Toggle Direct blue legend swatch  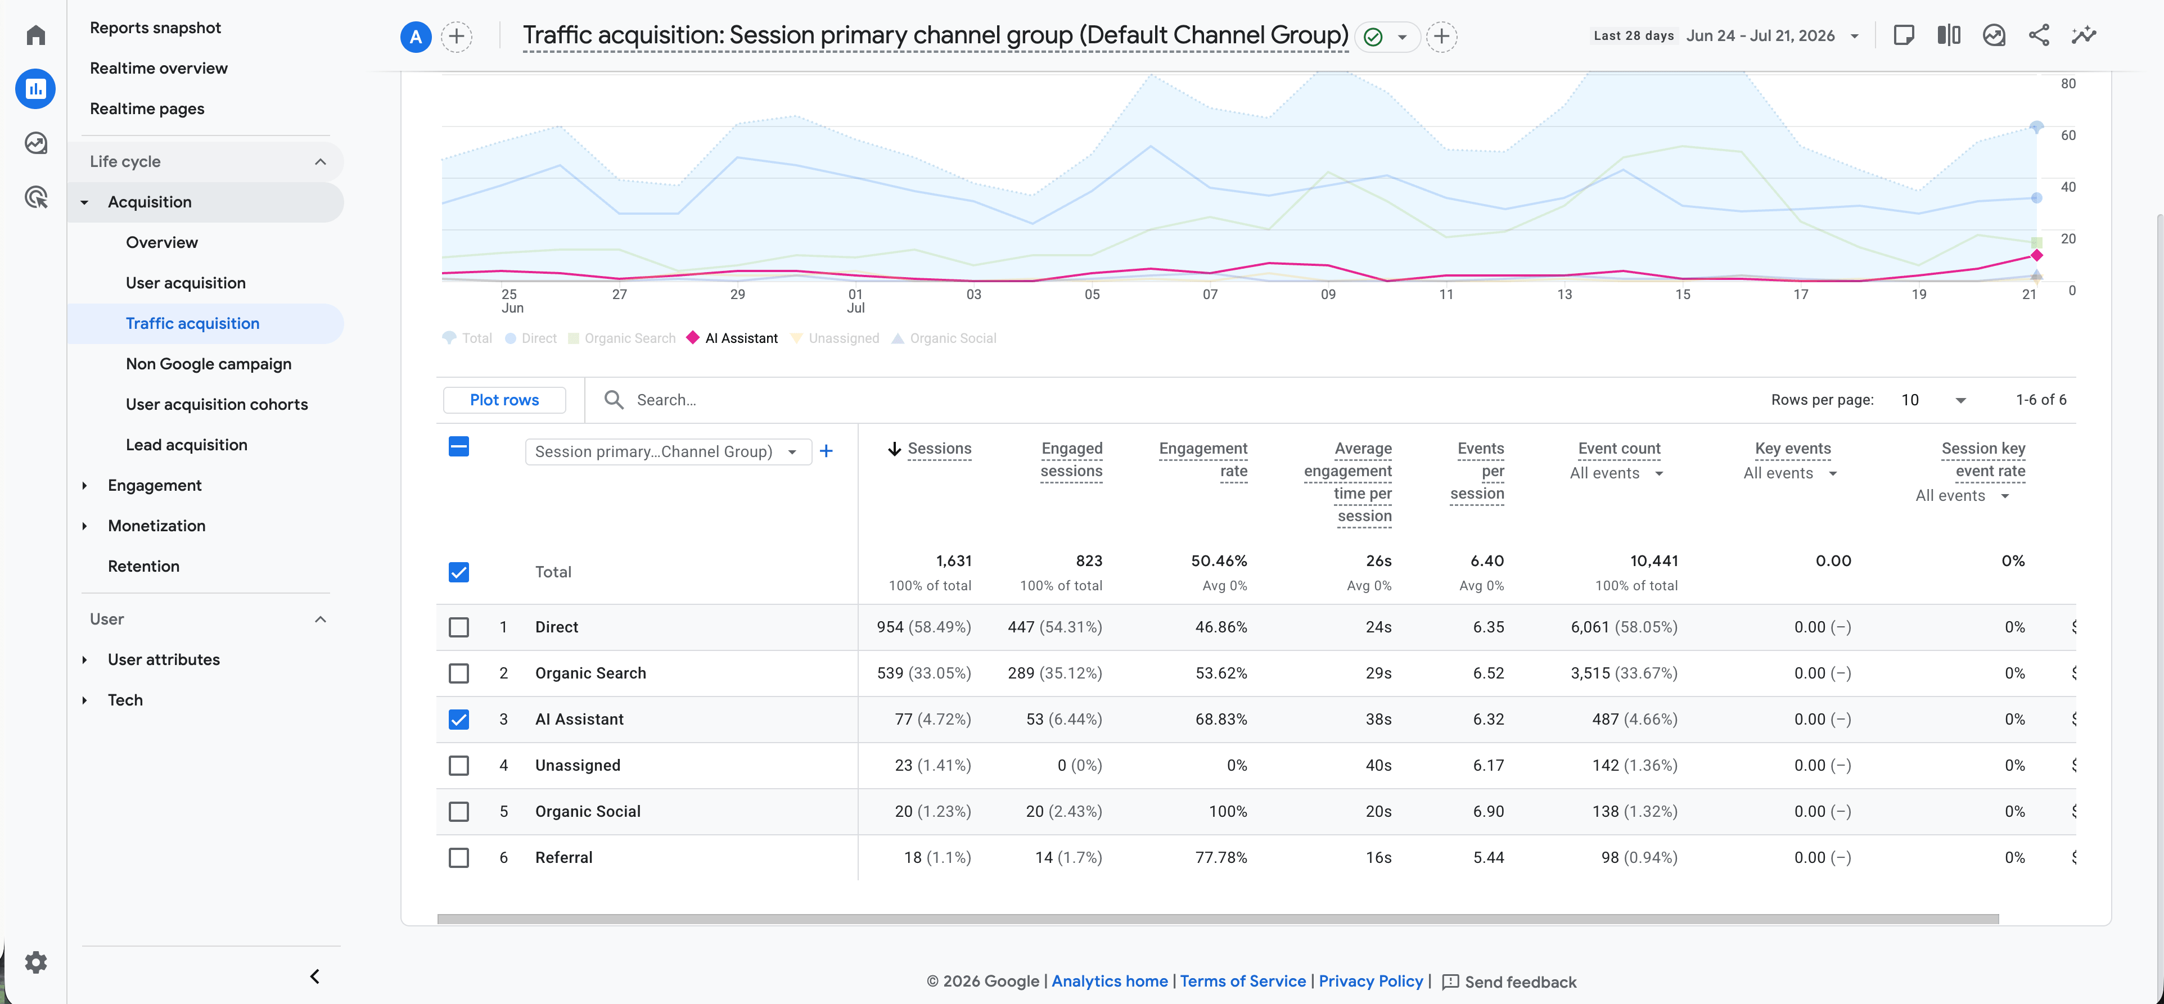[x=510, y=338]
